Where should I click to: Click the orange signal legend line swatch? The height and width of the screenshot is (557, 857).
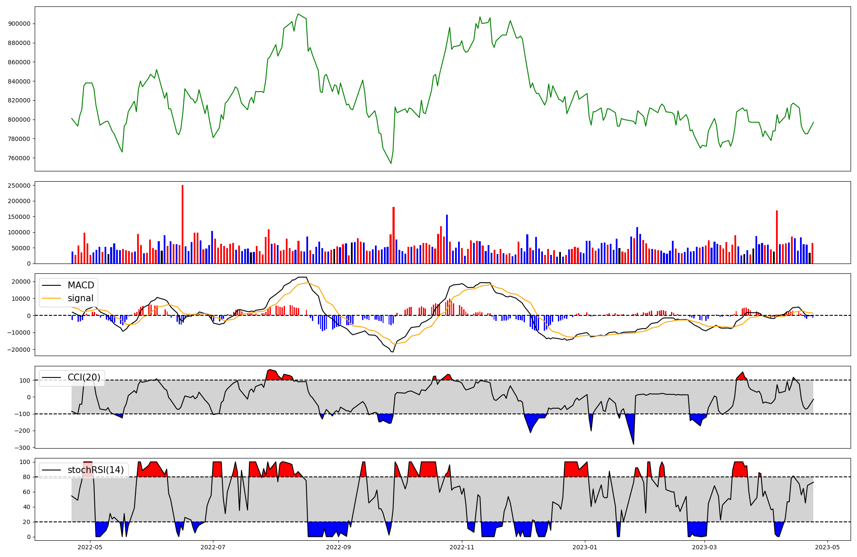(52, 298)
